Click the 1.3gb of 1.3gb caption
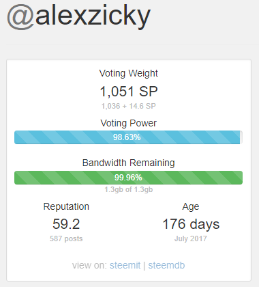 point(129,189)
